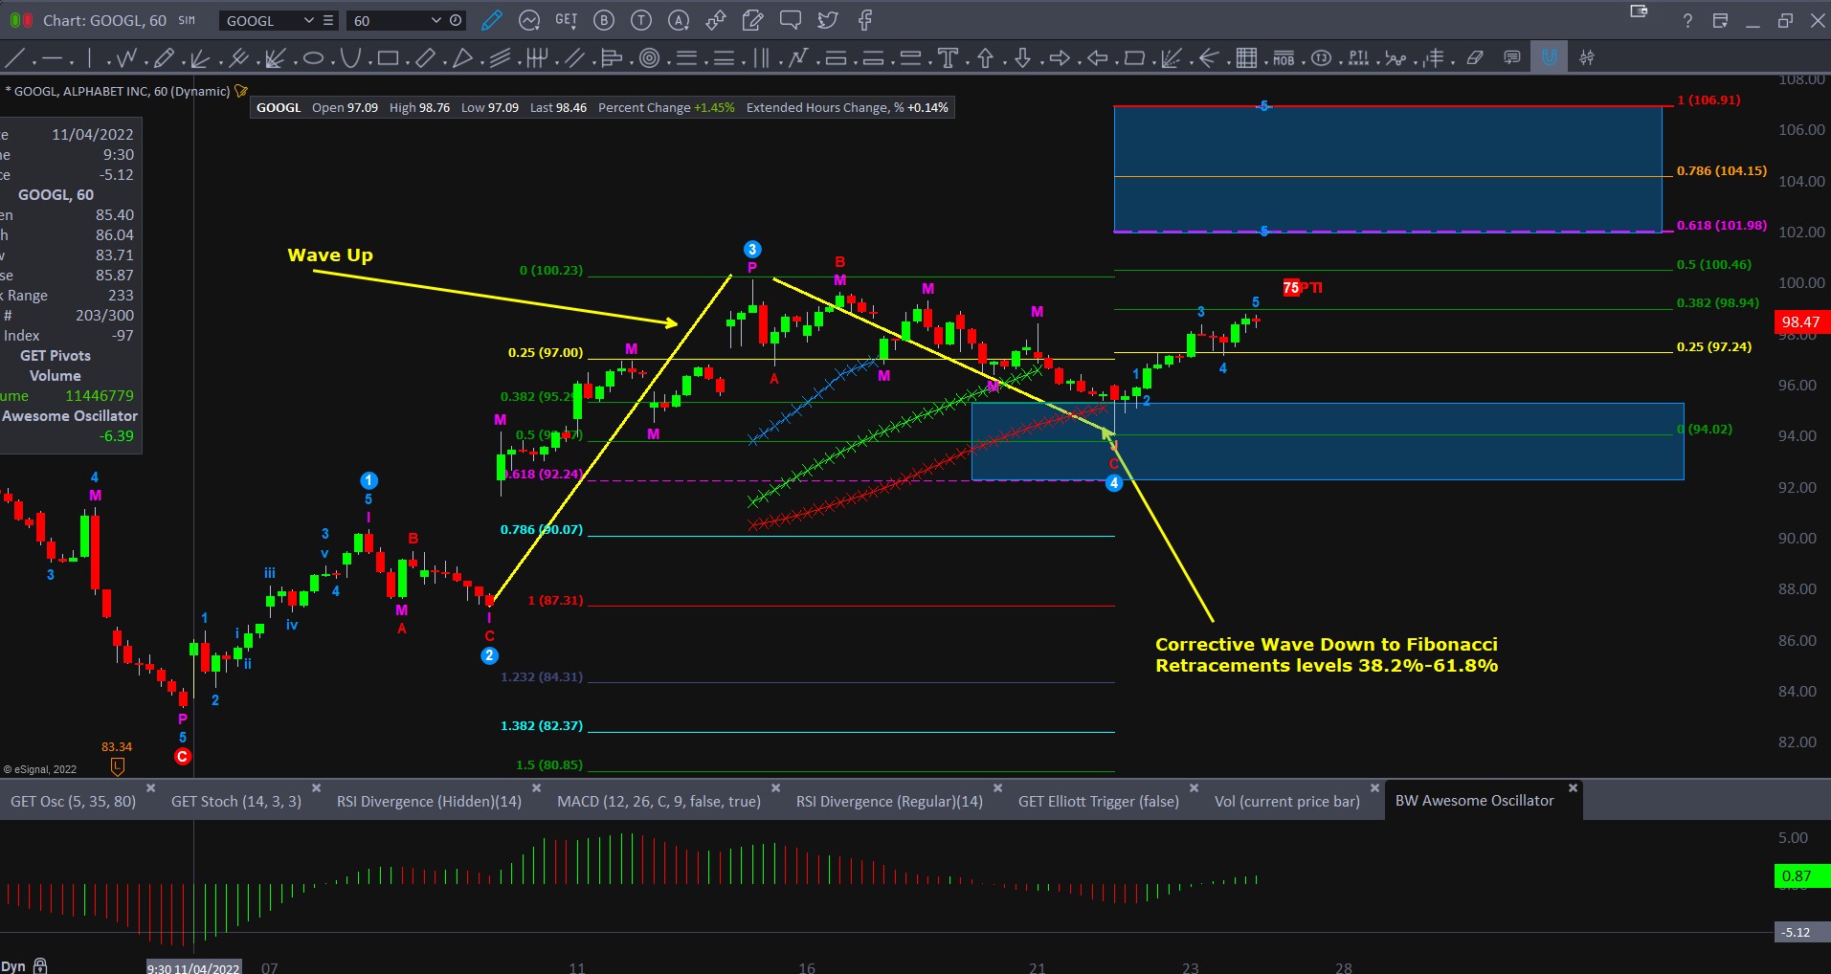Image resolution: width=1831 pixels, height=974 pixels.
Task: Select the MOB drawing tool
Action: tap(1284, 58)
